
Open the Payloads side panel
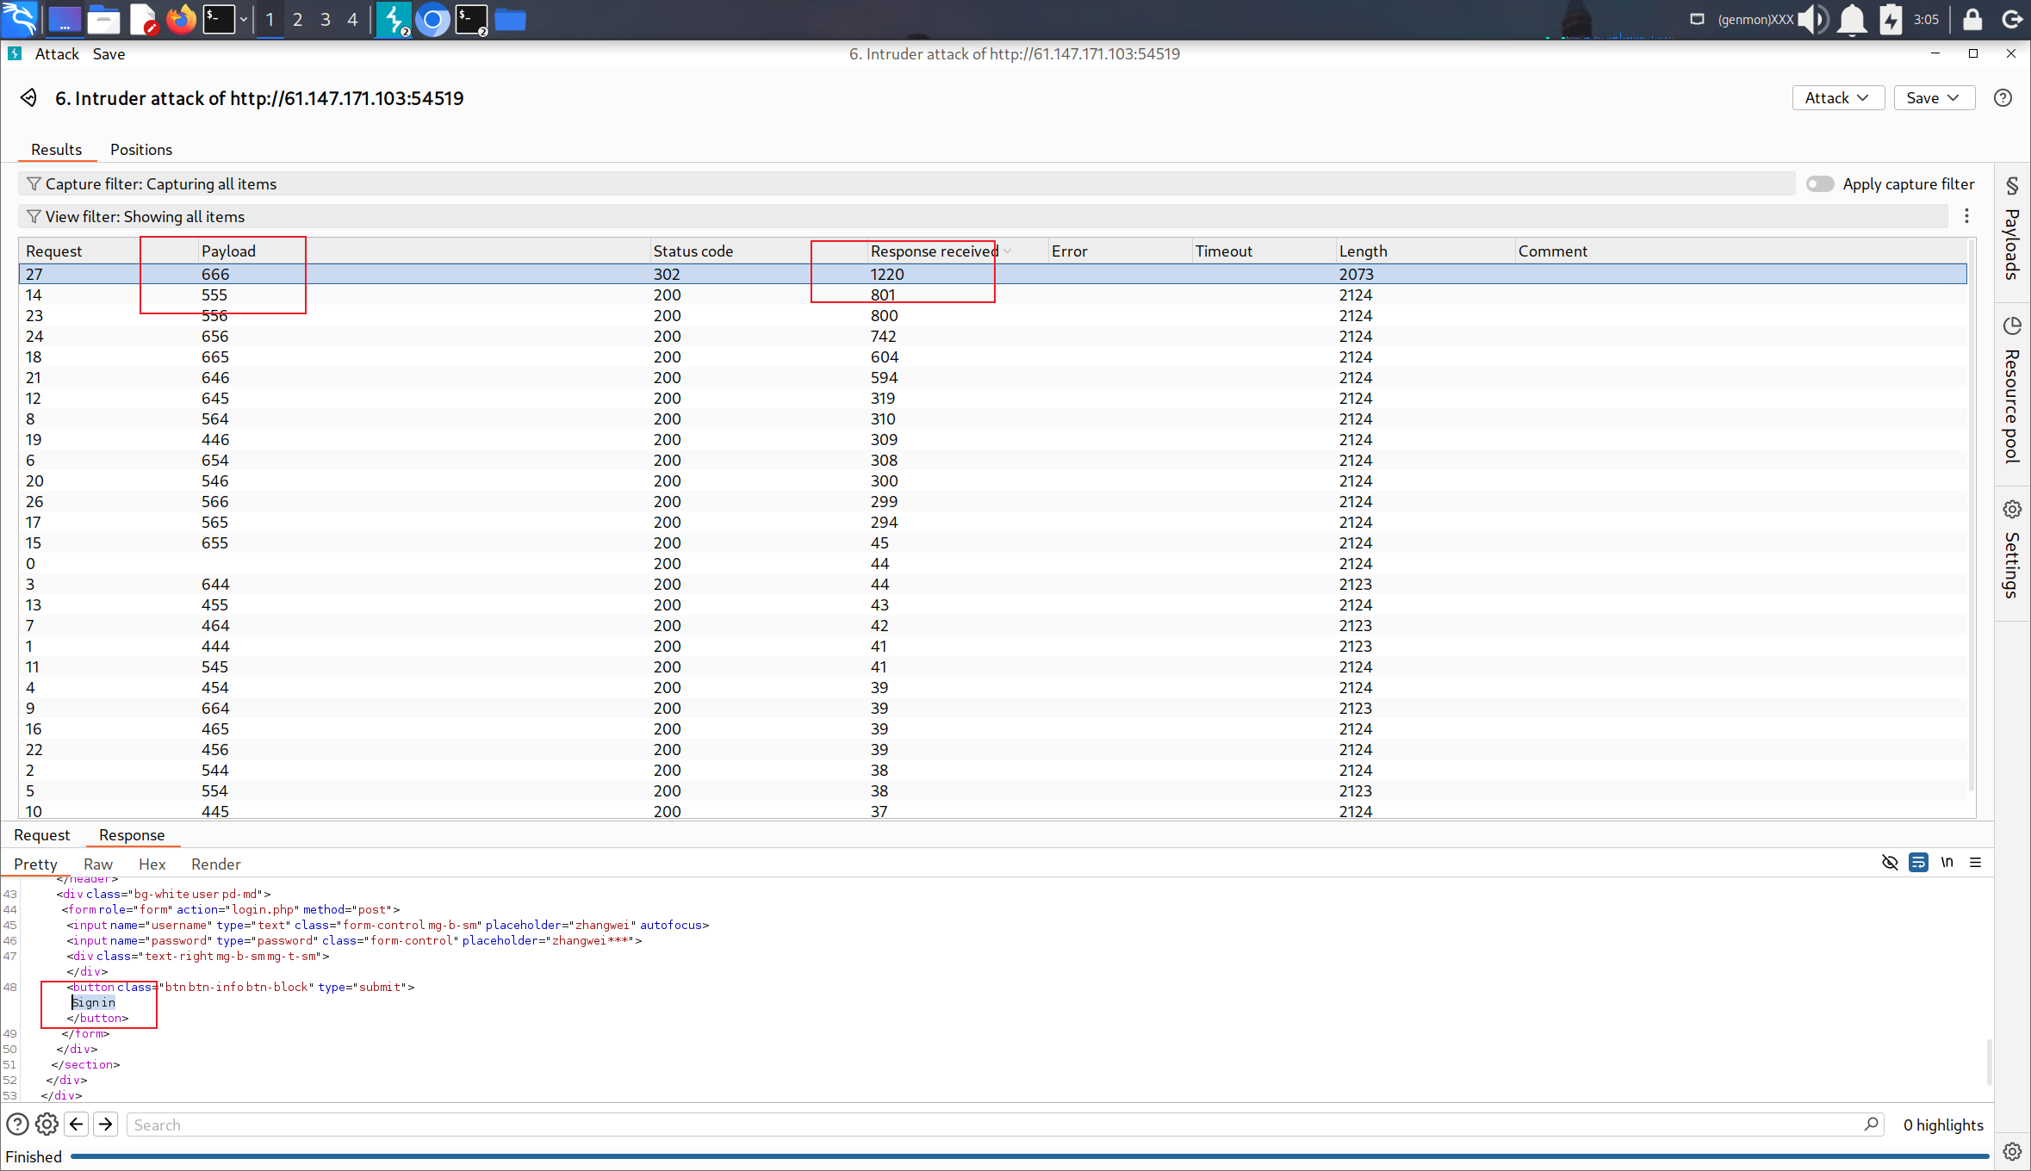2012,232
